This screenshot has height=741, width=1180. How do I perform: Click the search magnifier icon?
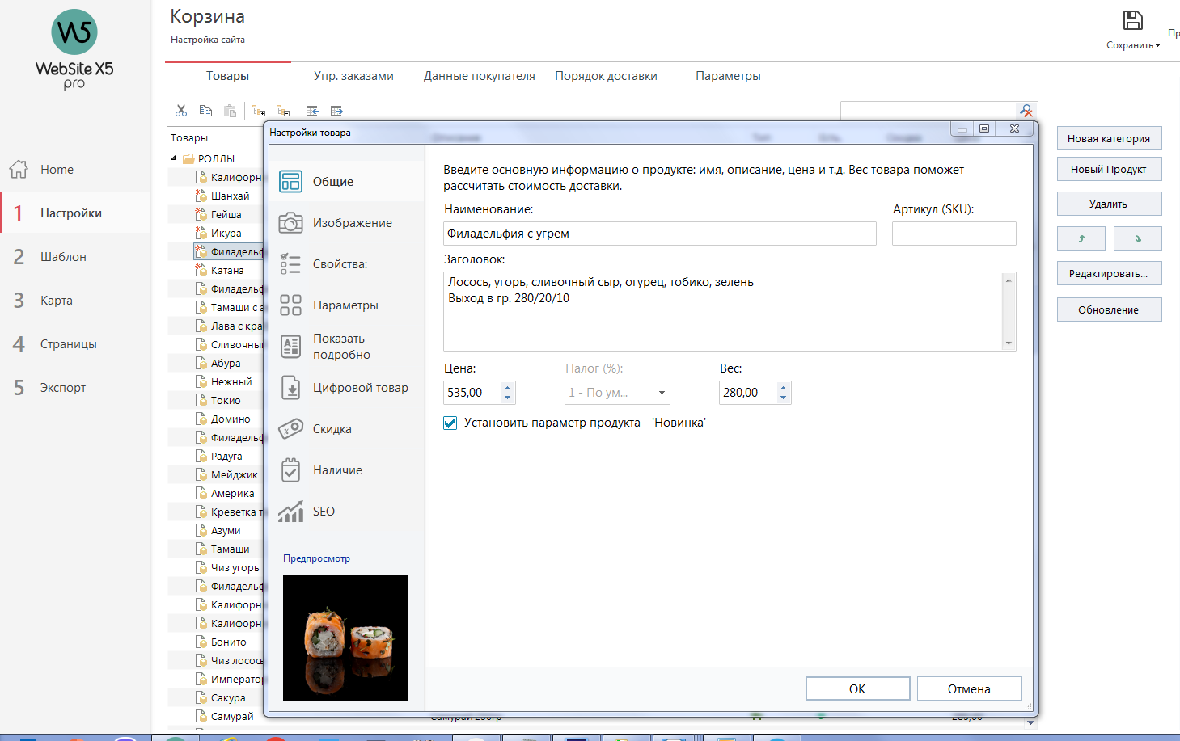(1026, 111)
